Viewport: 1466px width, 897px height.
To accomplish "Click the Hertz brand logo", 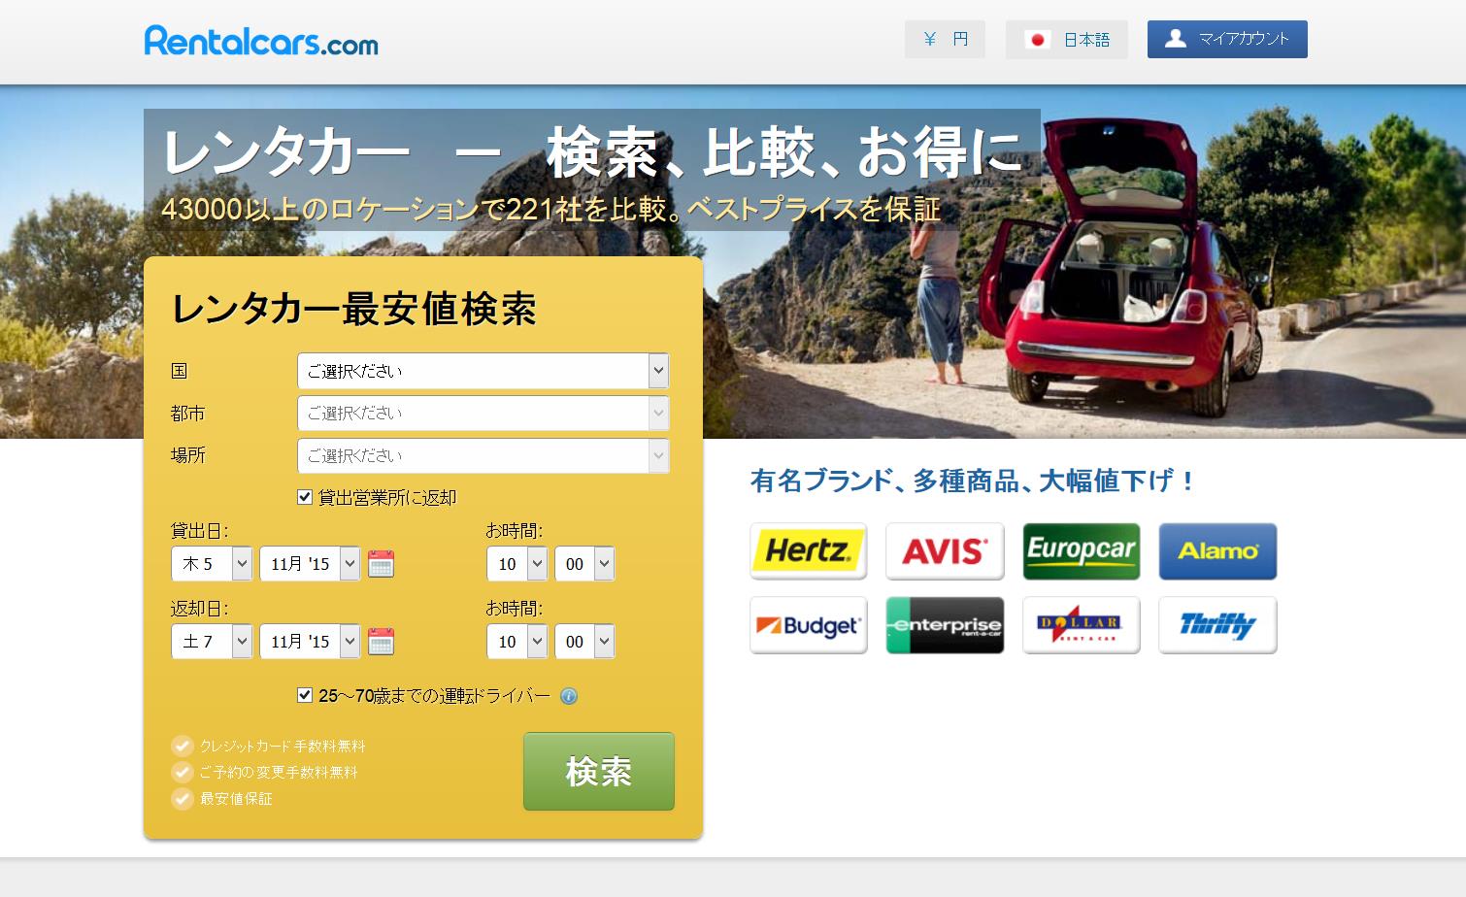I will (x=808, y=551).
